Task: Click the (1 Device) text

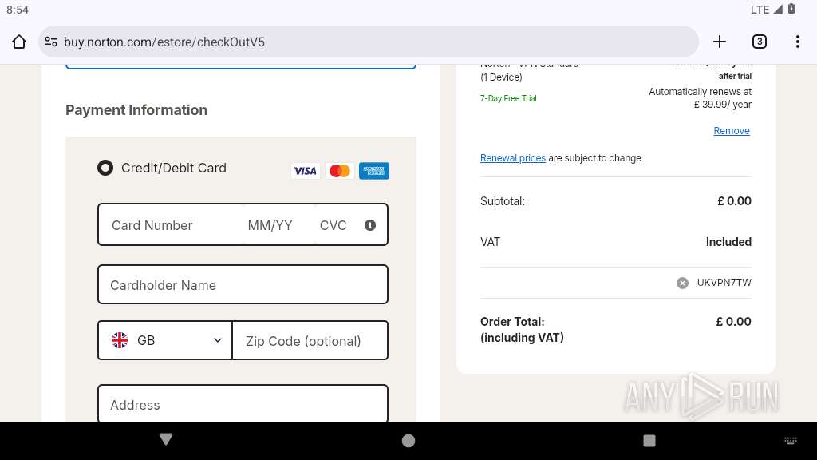Action: [x=501, y=77]
